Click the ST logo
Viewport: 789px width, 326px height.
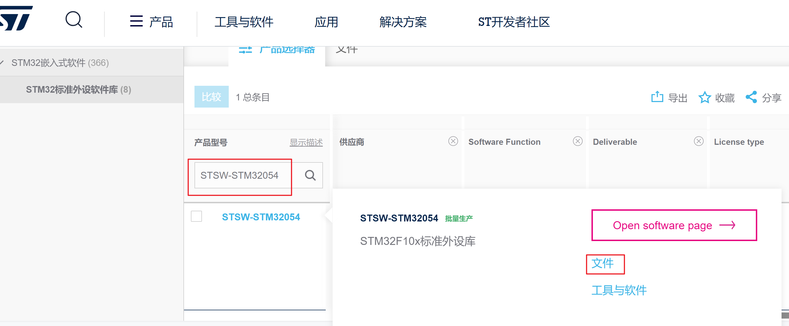pos(17,18)
